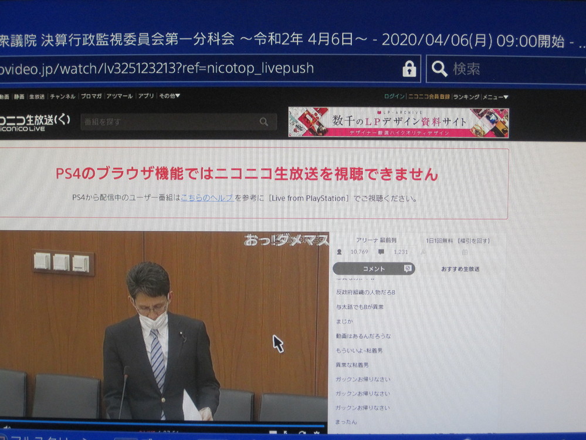Open チャンネル in the top navigation
This screenshot has height=440, width=586.
[x=62, y=96]
